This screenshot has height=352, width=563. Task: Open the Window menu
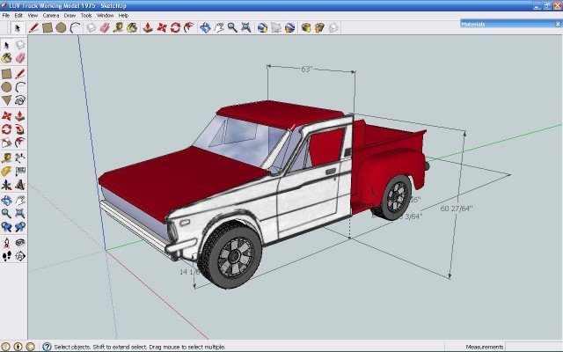click(105, 15)
